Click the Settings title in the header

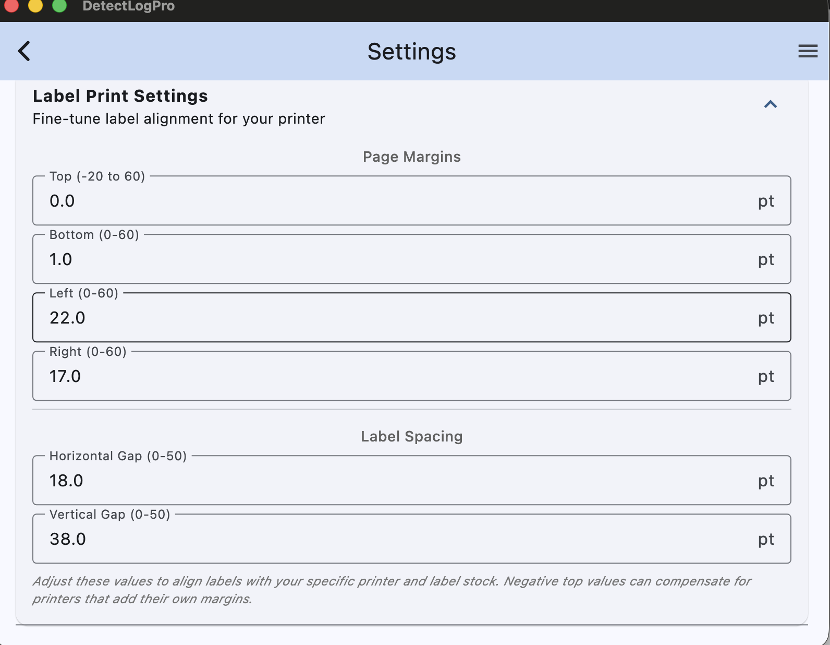412,51
